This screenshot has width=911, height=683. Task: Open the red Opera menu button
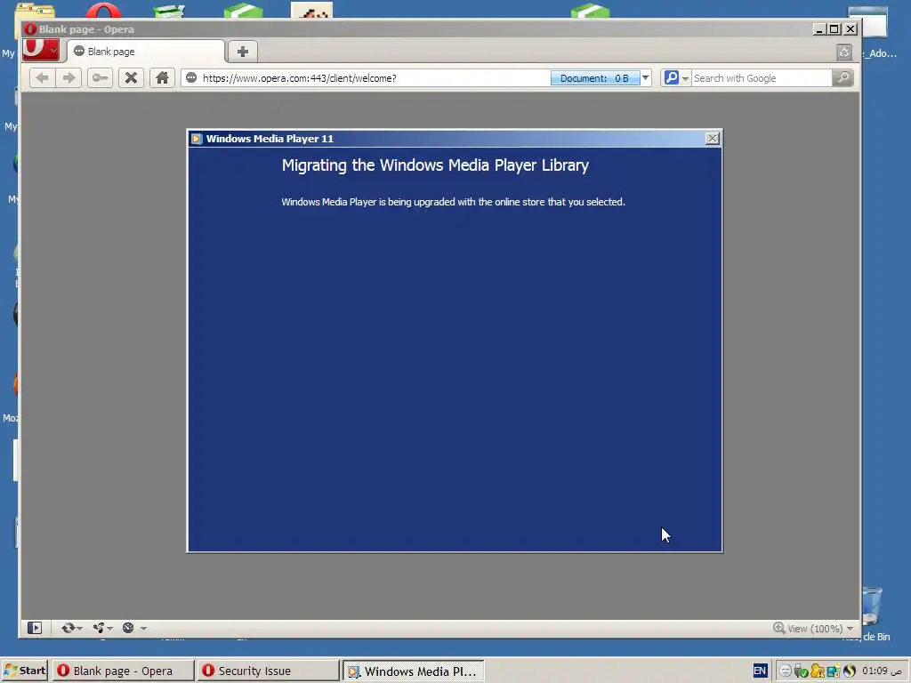(41, 50)
